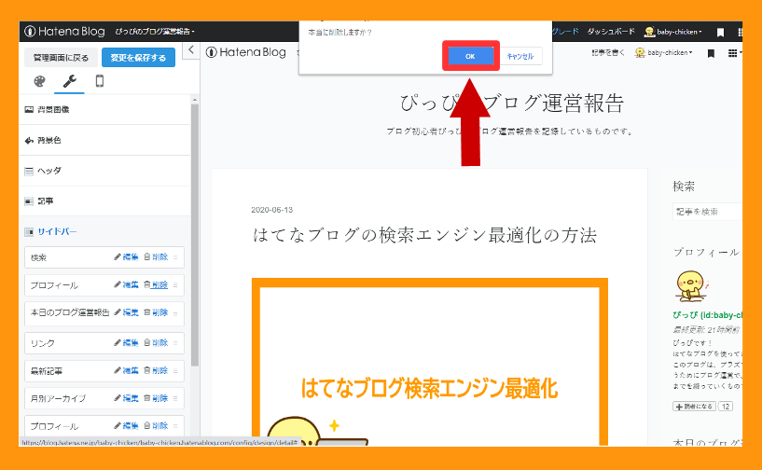Confirm deletion with the OK button
The height and width of the screenshot is (470, 762).
coord(470,56)
